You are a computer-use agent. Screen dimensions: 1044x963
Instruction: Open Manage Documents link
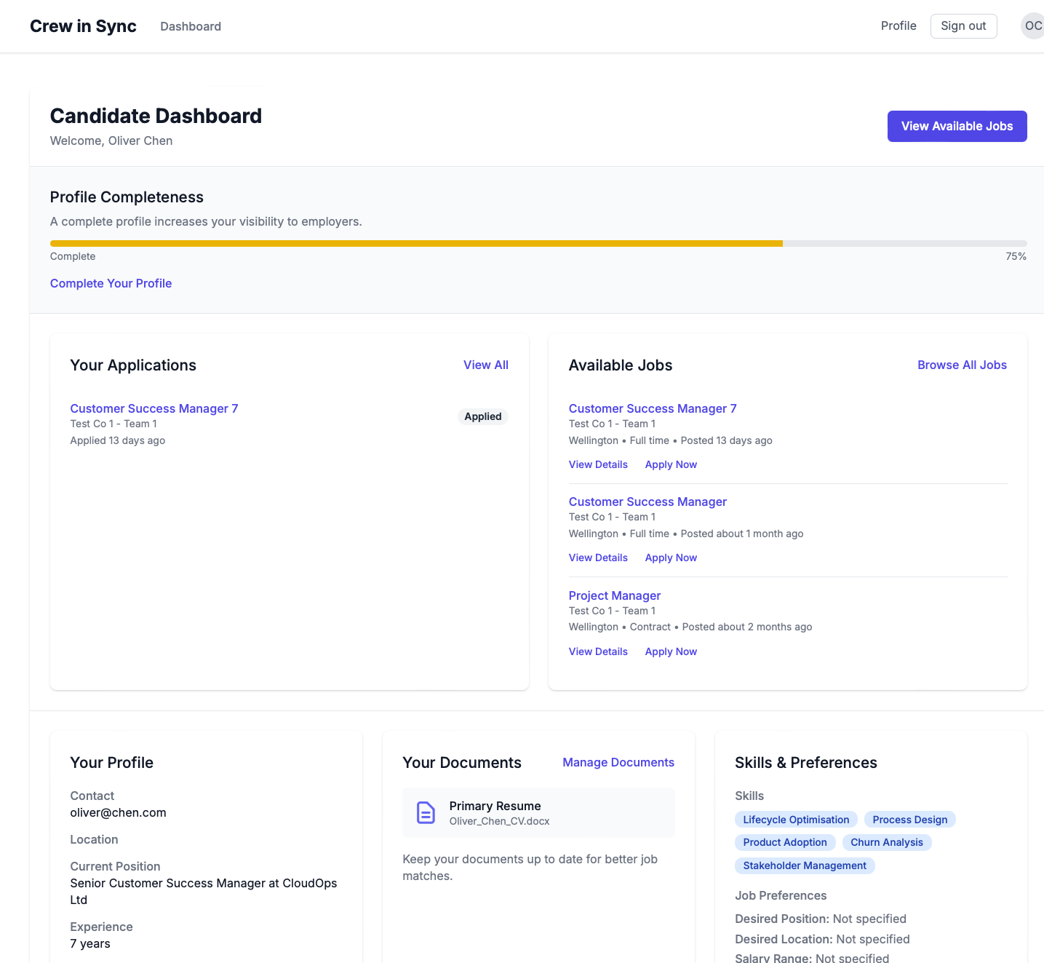(x=618, y=762)
